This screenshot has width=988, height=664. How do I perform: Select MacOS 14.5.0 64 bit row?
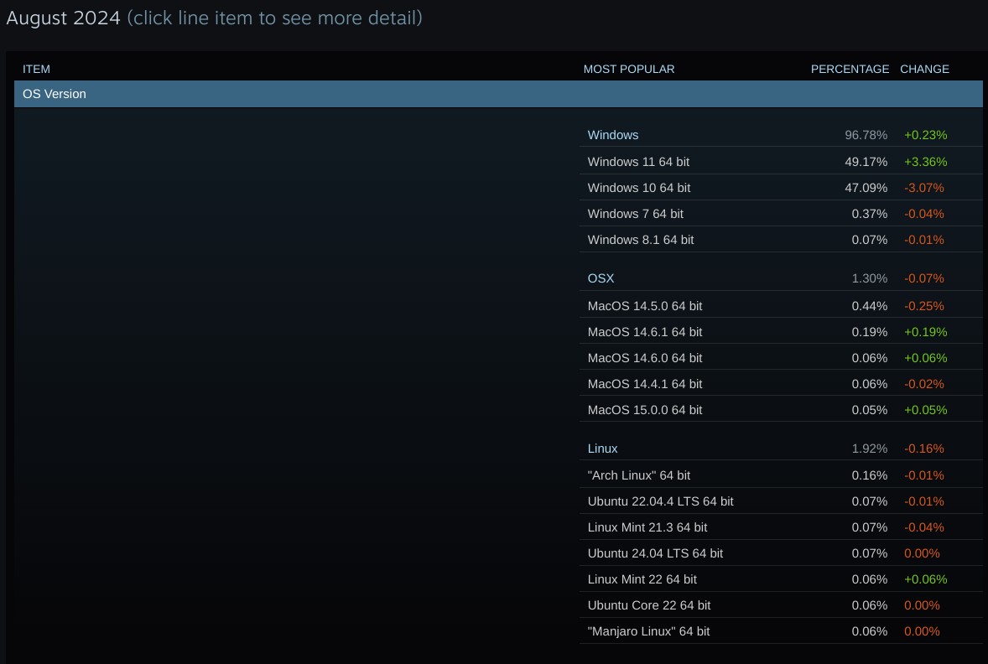point(781,305)
